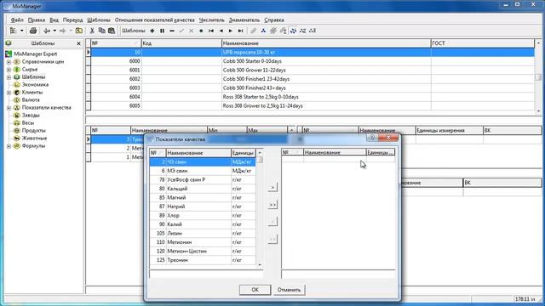This screenshot has height=306, width=545.
Task: Click the filter field under right dialog list
Action: (x=338, y=274)
